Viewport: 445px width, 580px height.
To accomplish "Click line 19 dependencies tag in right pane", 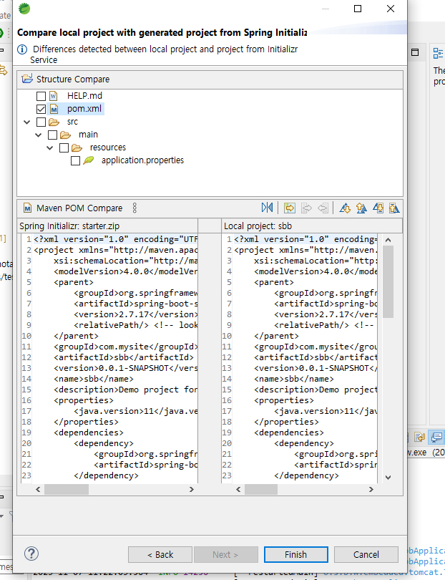I will tap(288, 432).
